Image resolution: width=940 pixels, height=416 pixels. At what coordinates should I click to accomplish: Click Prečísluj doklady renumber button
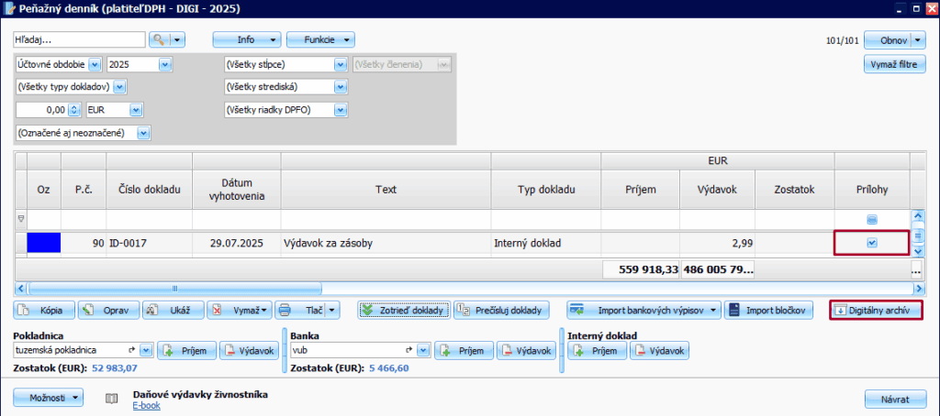[502, 310]
